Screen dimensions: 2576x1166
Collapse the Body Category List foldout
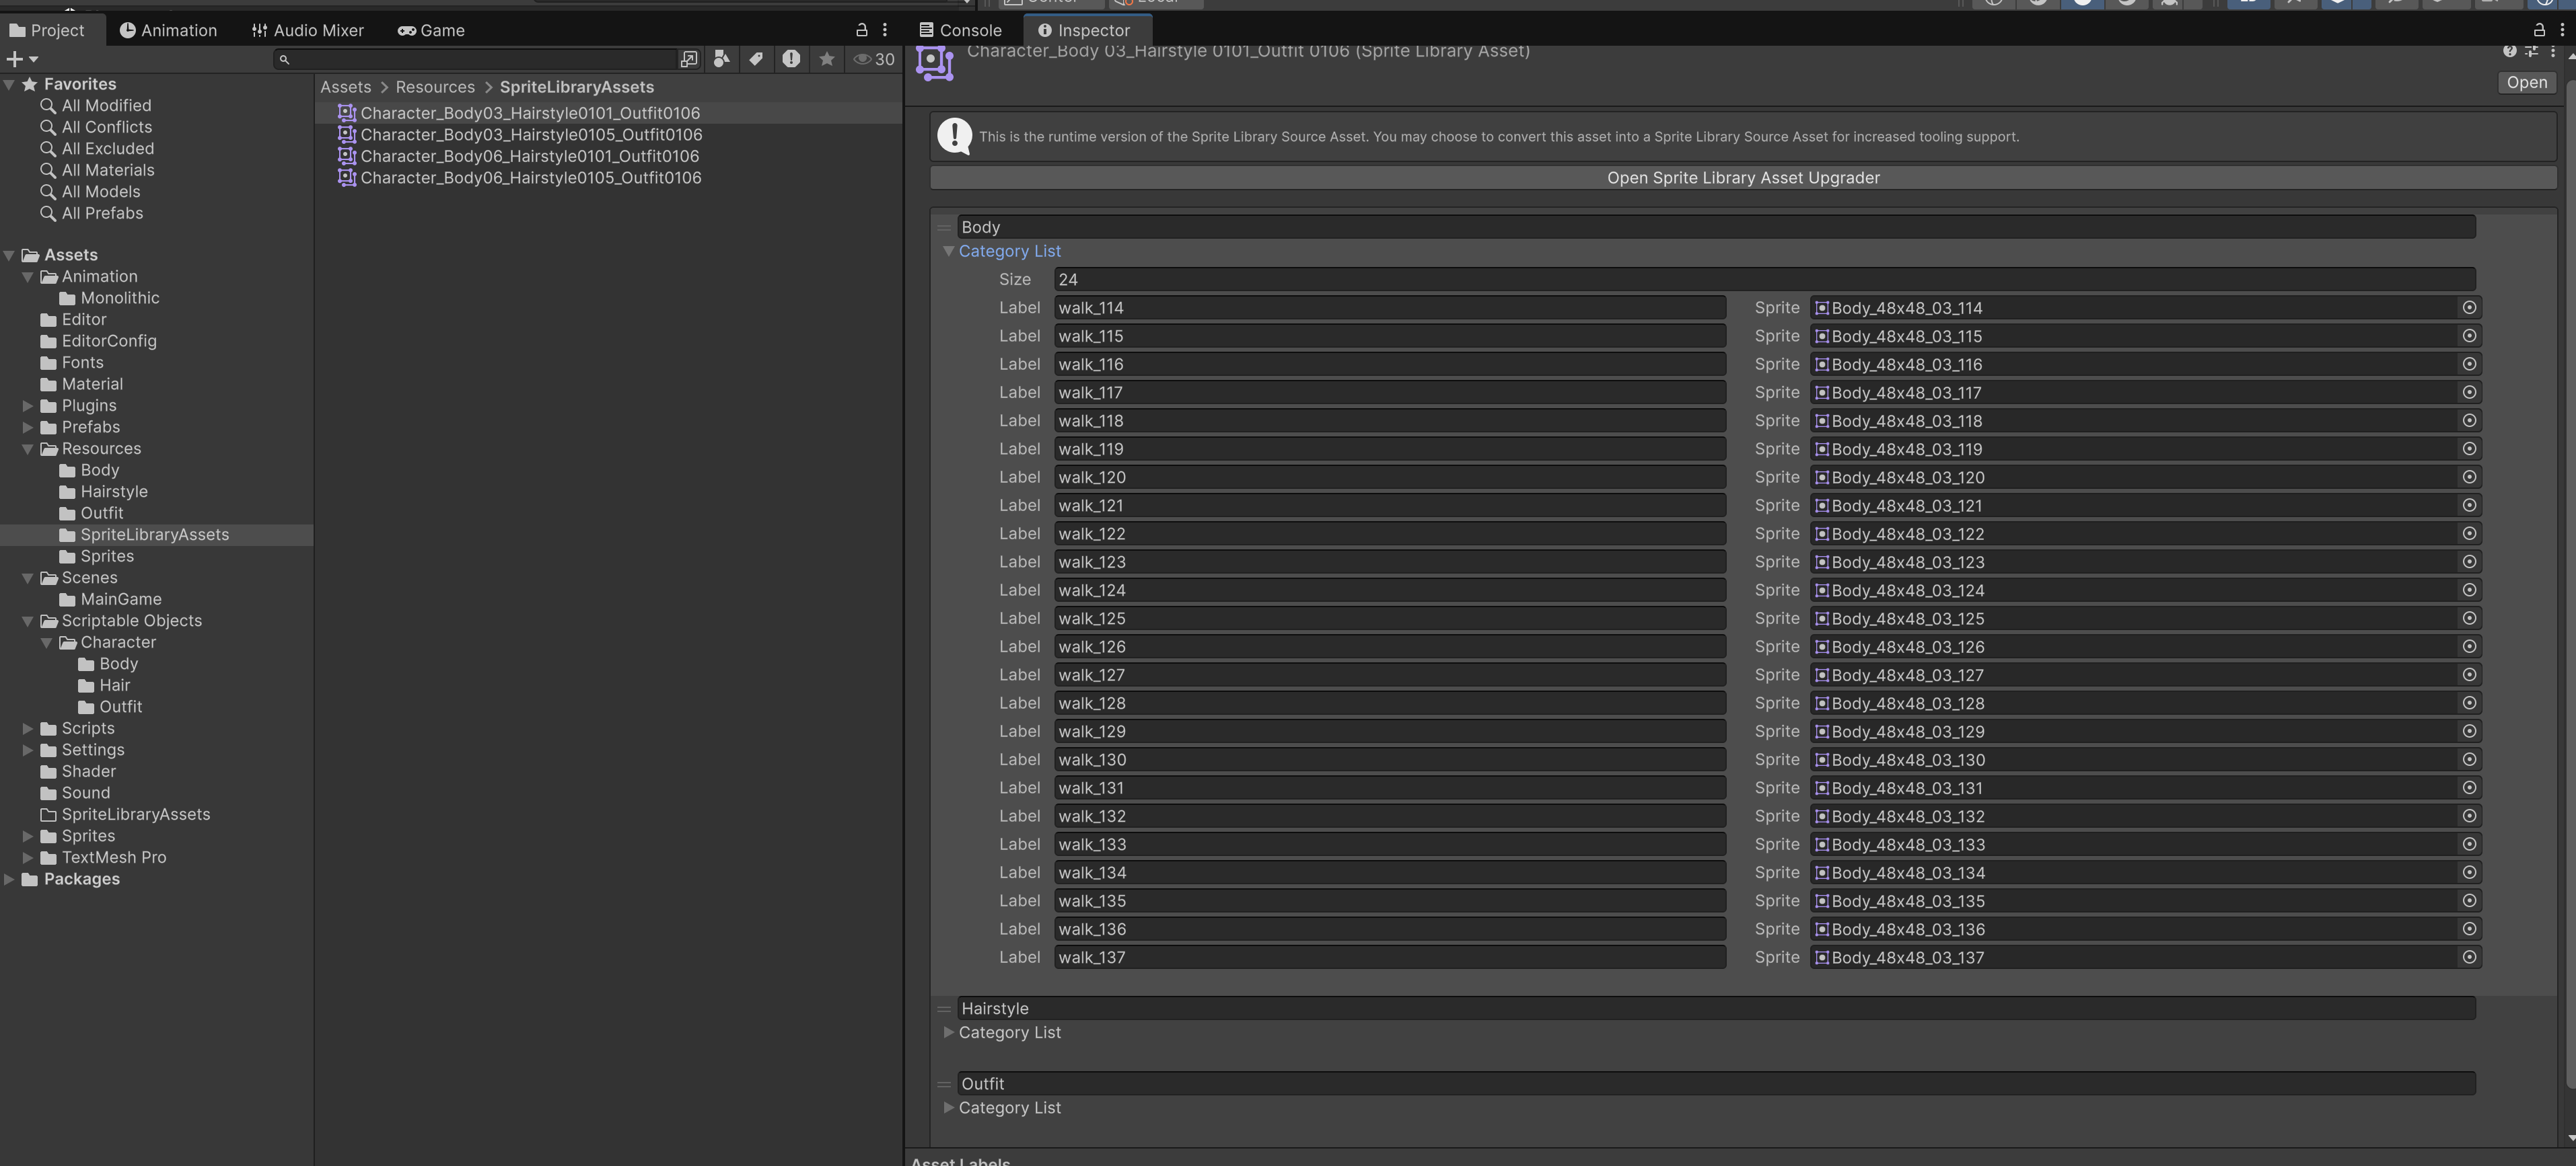(948, 251)
